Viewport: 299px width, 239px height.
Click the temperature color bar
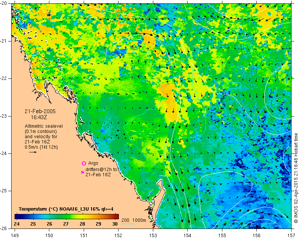point(67,217)
